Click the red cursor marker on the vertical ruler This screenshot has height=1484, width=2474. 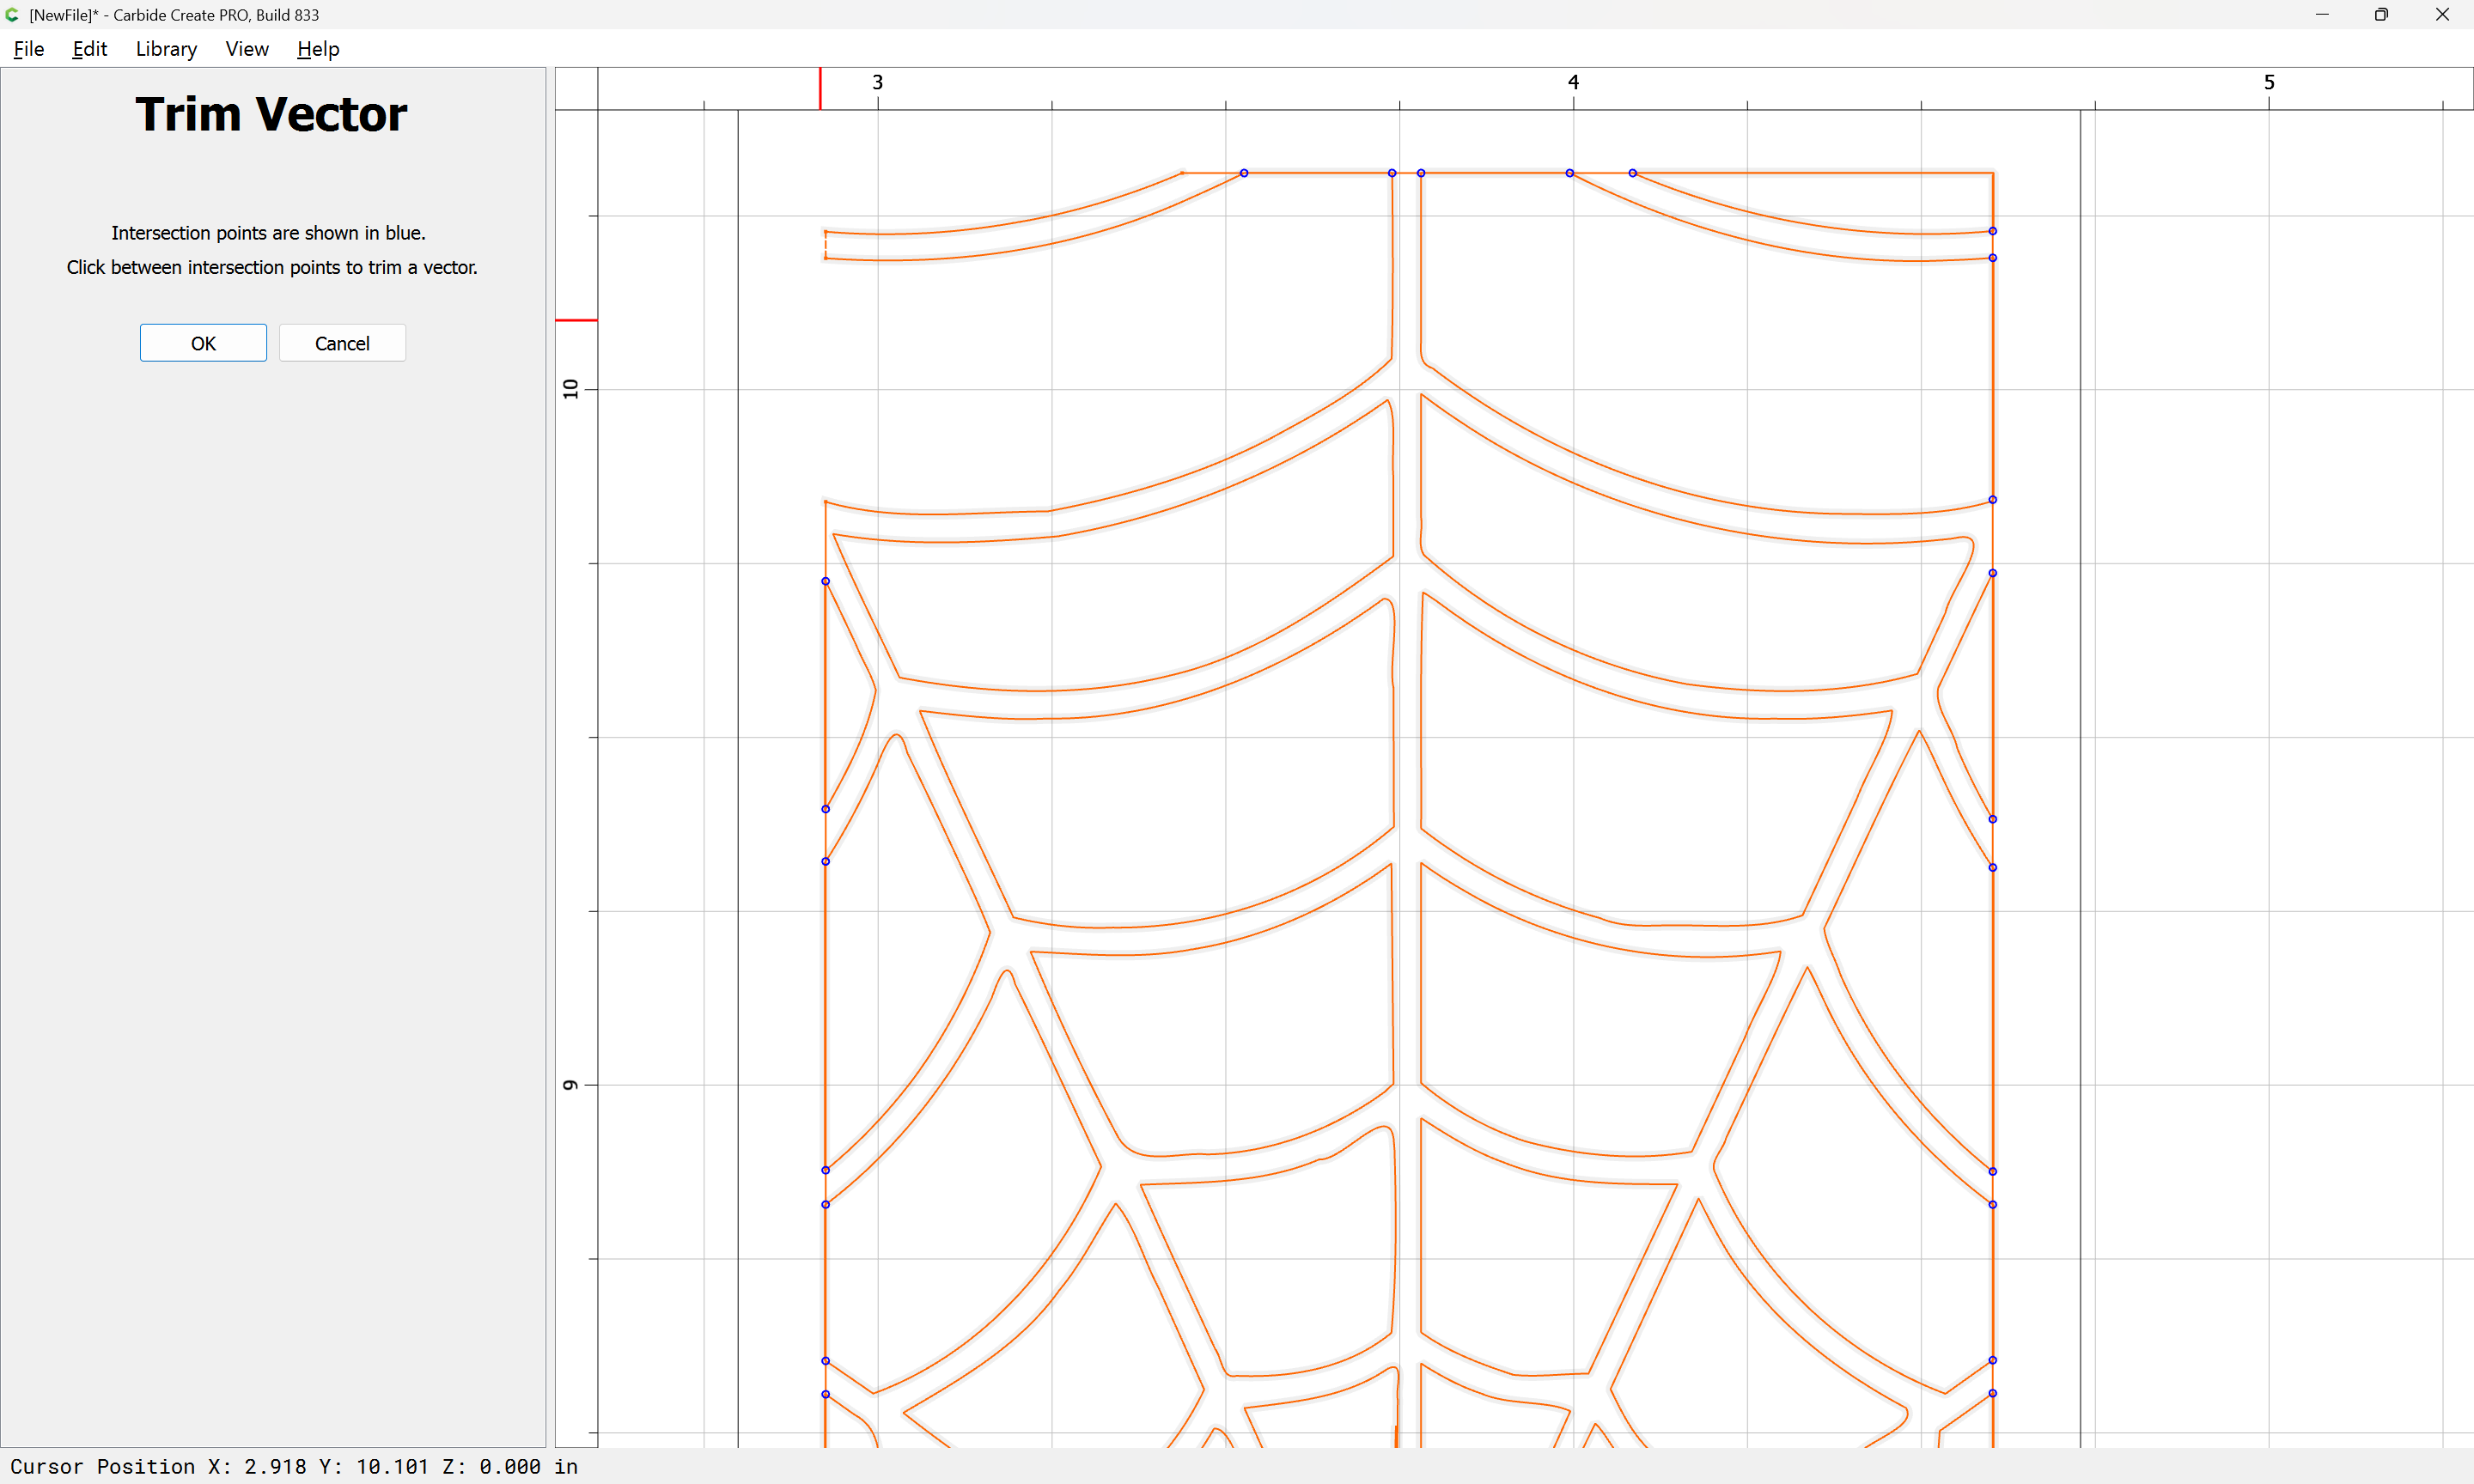576,320
